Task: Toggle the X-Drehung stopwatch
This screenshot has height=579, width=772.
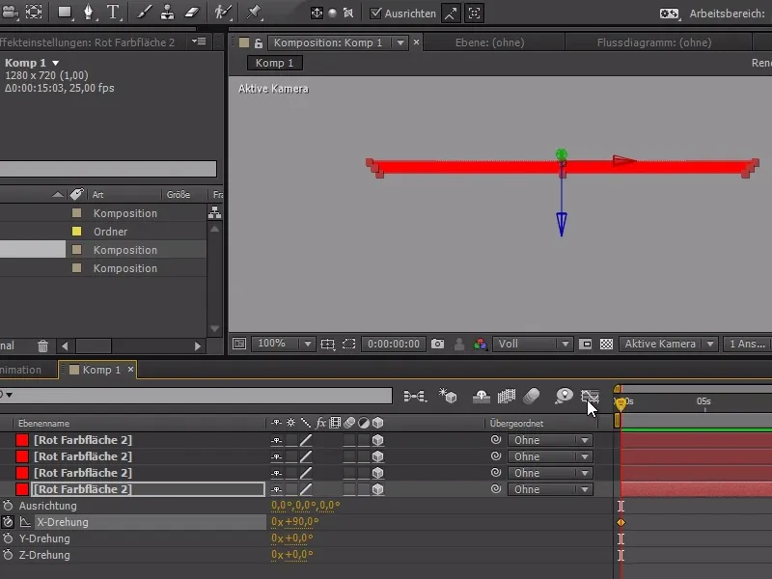Action: coord(8,522)
